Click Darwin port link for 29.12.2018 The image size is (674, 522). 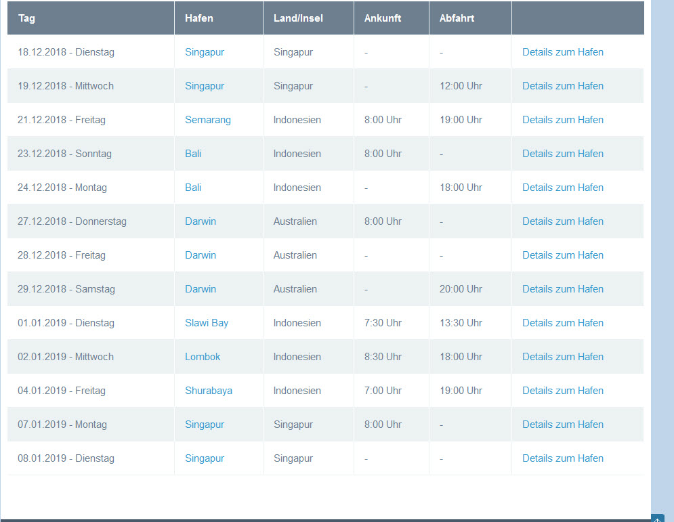tap(200, 289)
